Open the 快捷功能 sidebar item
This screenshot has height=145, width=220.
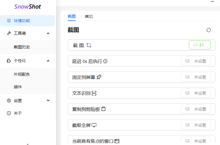tap(27, 21)
